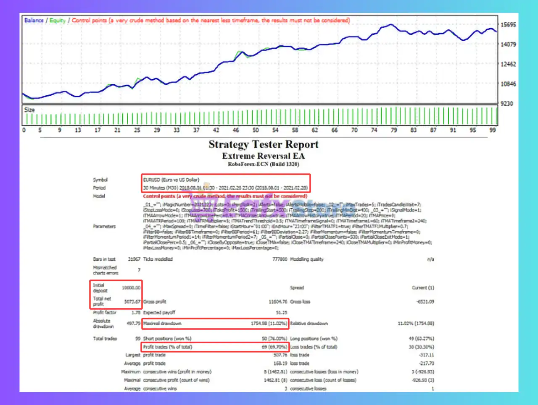Click the Strategy Tester Report title
This screenshot has width=538, height=405.
pyautogui.click(x=264, y=144)
